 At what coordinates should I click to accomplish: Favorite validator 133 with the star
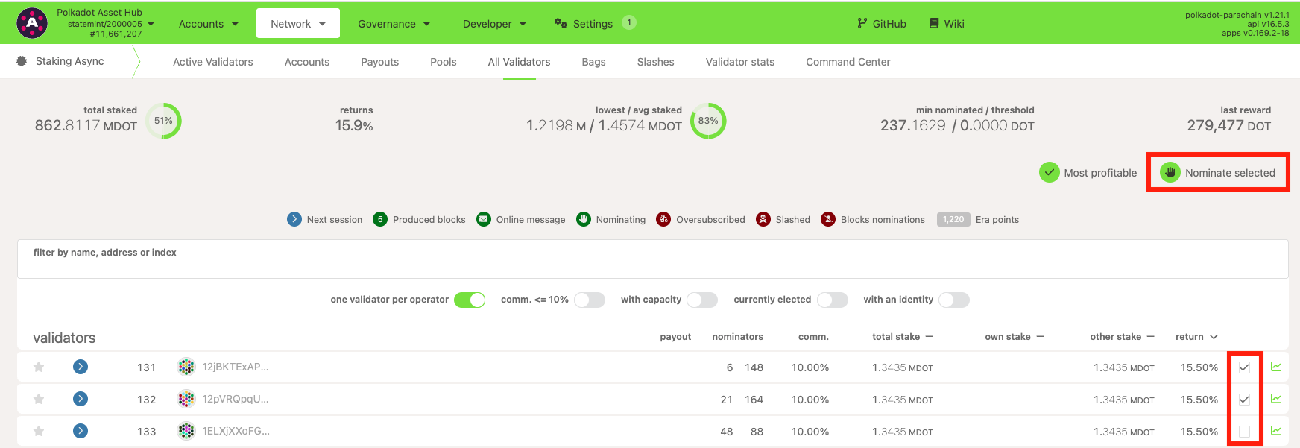(x=39, y=431)
